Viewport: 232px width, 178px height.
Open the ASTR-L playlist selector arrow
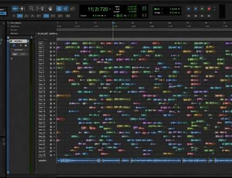tap(28, 41)
